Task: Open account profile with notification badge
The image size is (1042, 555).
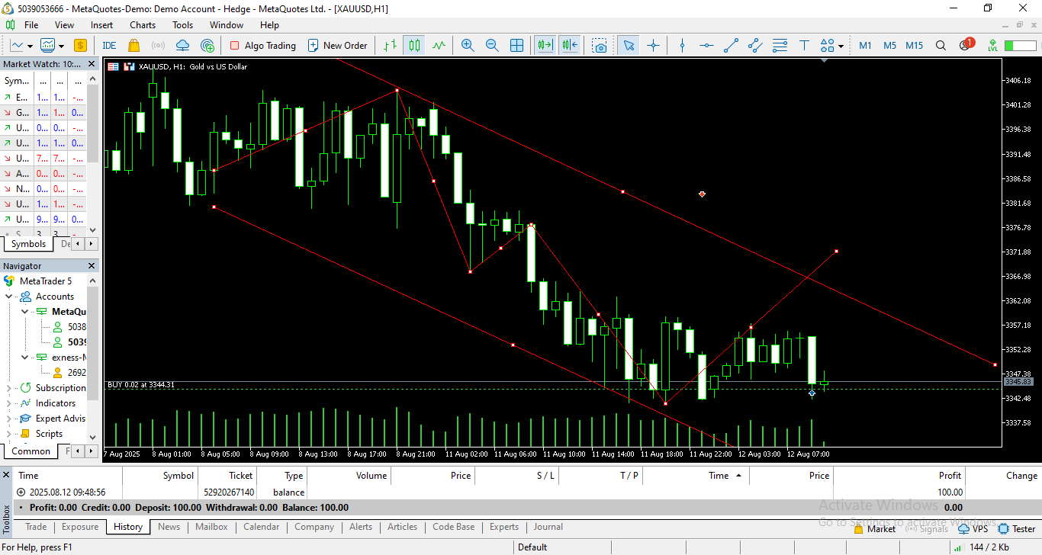Action: (966, 45)
